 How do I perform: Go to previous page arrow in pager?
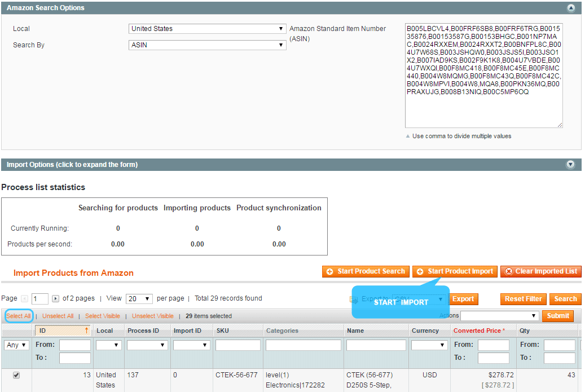point(25,299)
